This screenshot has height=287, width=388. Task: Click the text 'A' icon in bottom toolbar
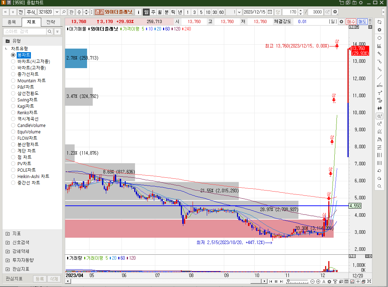click(x=324, y=282)
